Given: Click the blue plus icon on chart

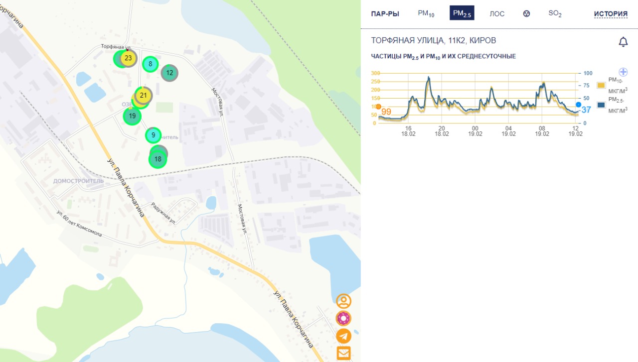Looking at the screenshot, I should click(x=623, y=72).
